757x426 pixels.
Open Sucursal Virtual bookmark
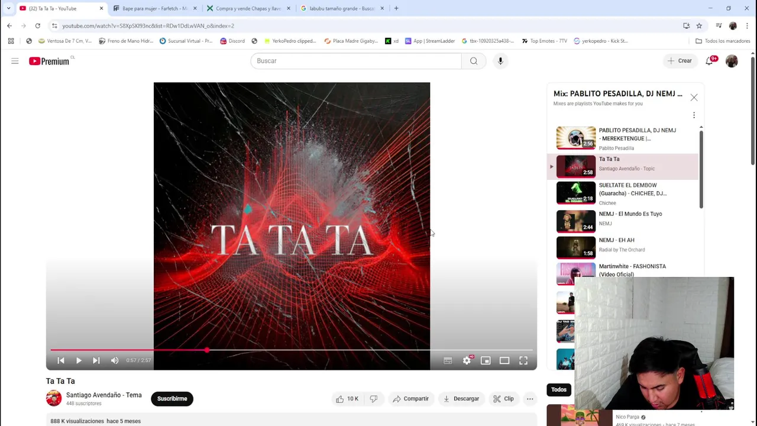pyautogui.click(x=186, y=41)
